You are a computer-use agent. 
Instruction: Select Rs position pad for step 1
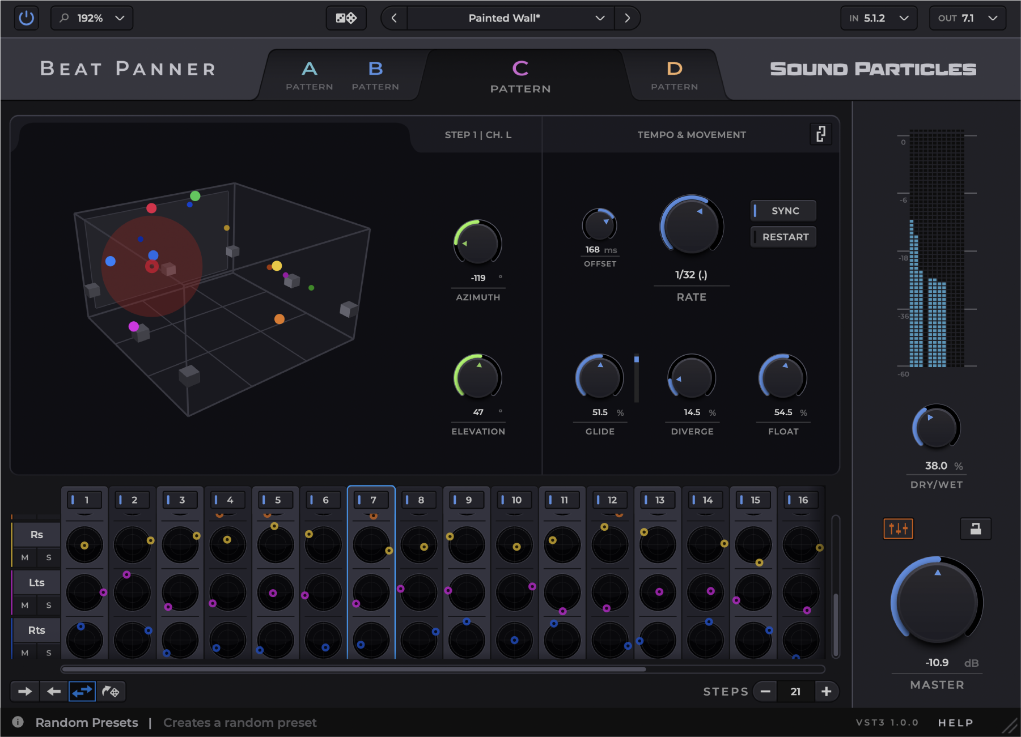[84, 545]
